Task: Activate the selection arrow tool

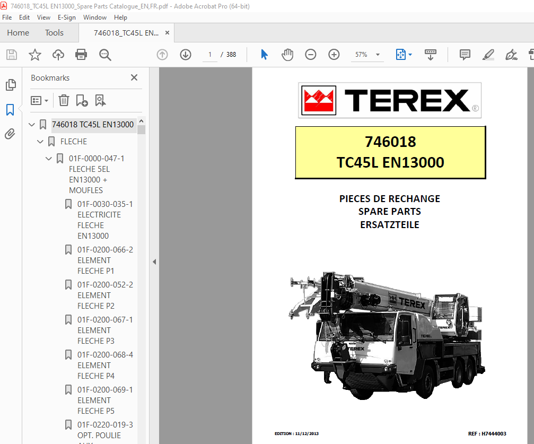Action: (264, 55)
